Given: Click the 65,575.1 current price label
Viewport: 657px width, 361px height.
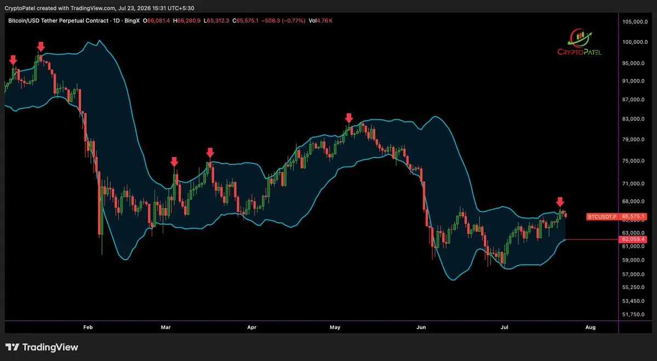Looking at the screenshot, I should click(x=633, y=216).
